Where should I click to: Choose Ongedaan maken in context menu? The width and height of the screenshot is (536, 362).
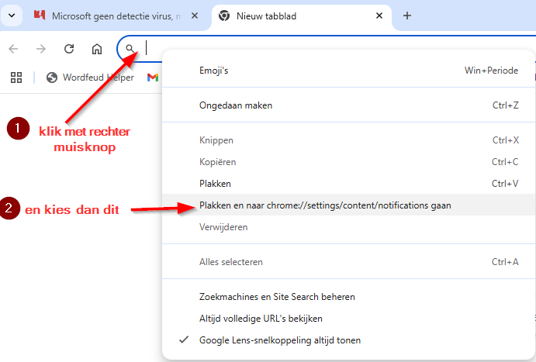236,105
